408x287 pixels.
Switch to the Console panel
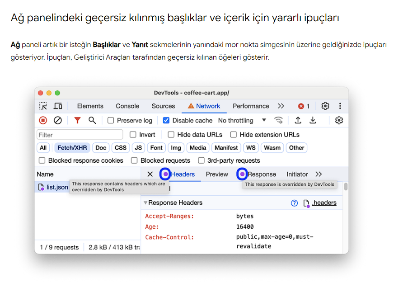coord(127,106)
